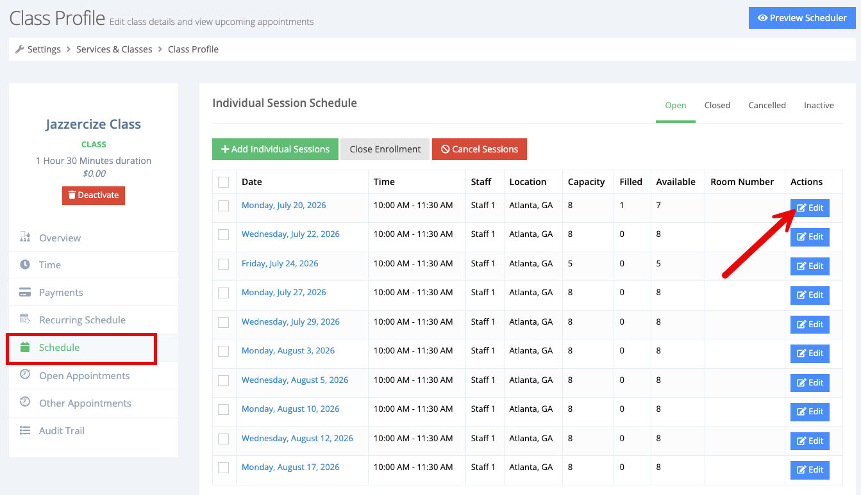This screenshot has height=495, width=861.
Task: Click edit pencil icon for August 17 row
Action: click(801, 470)
